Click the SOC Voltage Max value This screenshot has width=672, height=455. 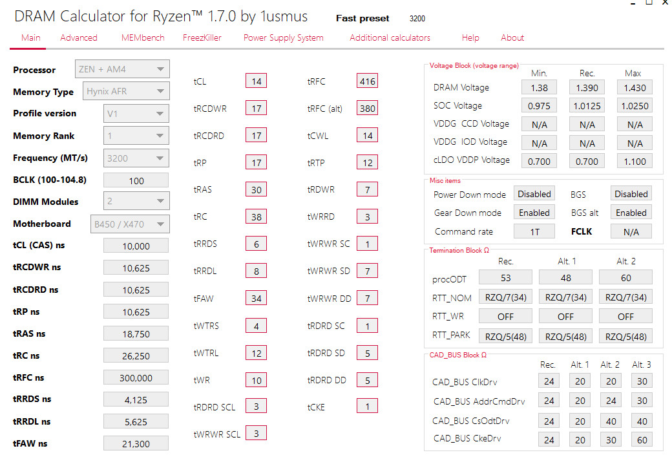coord(635,105)
